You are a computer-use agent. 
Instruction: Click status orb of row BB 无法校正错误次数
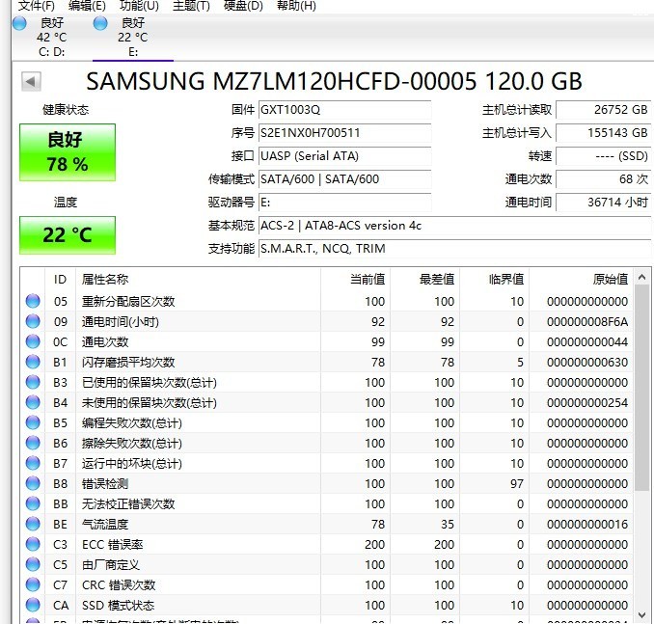33,503
